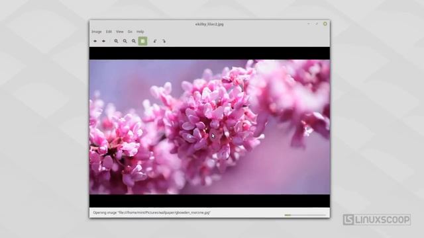This screenshot has width=424, height=238.
Task: Click the "Opening image" status bar text
Action: (152, 213)
